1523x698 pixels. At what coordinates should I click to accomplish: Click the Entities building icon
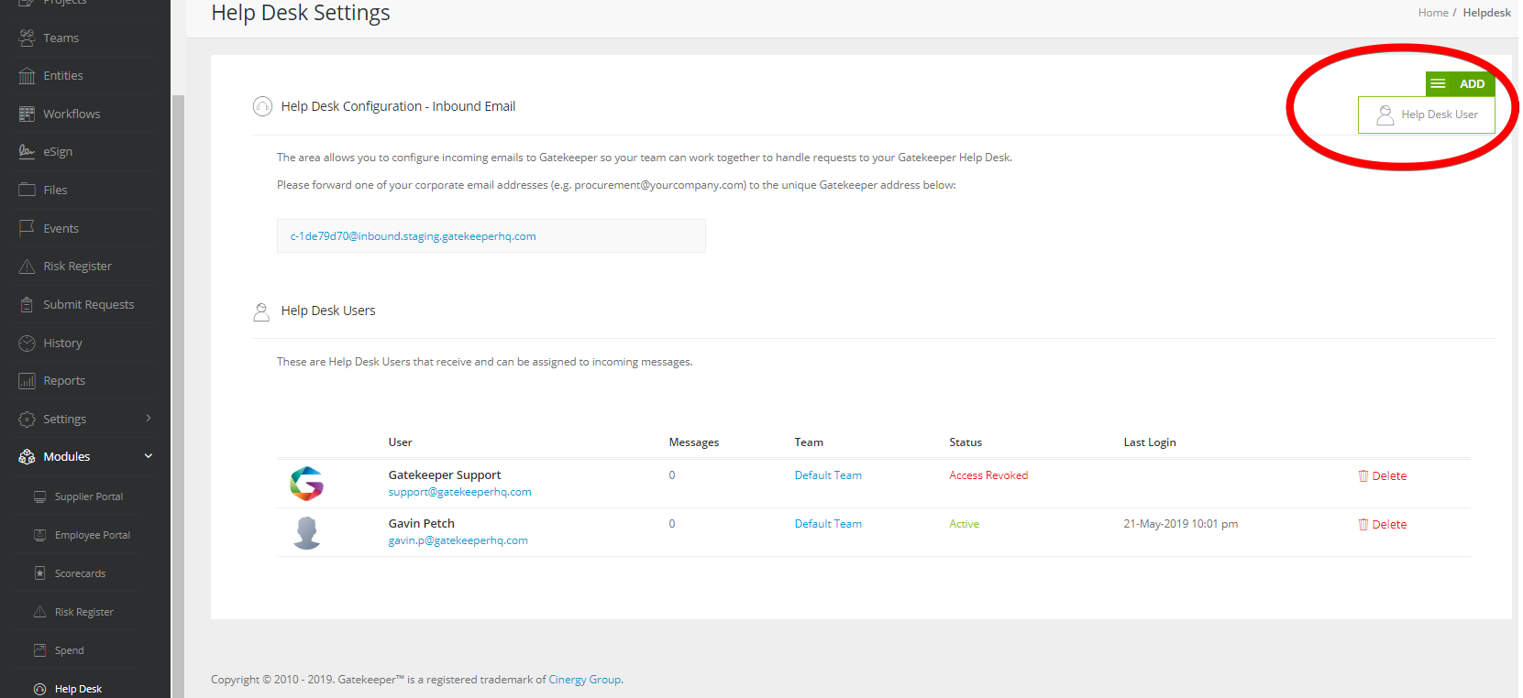(x=27, y=76)
